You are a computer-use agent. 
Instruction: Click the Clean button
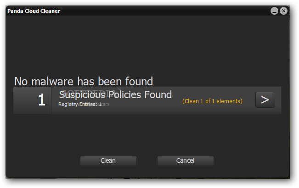coord(108,161)
